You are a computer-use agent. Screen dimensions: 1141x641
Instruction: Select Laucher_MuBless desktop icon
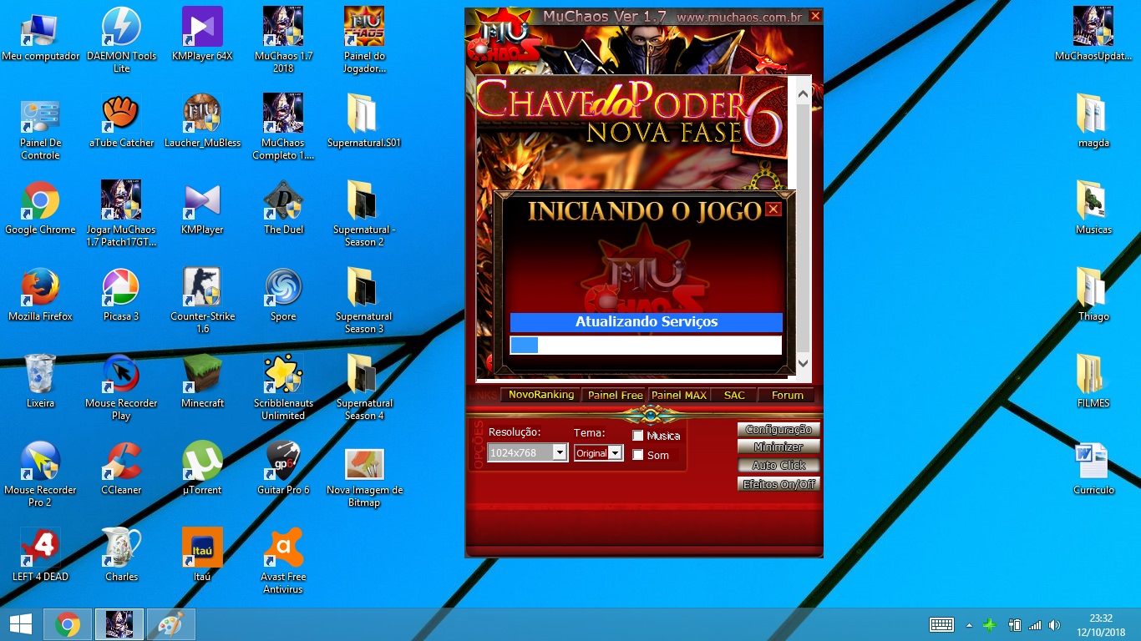[202, 122]
